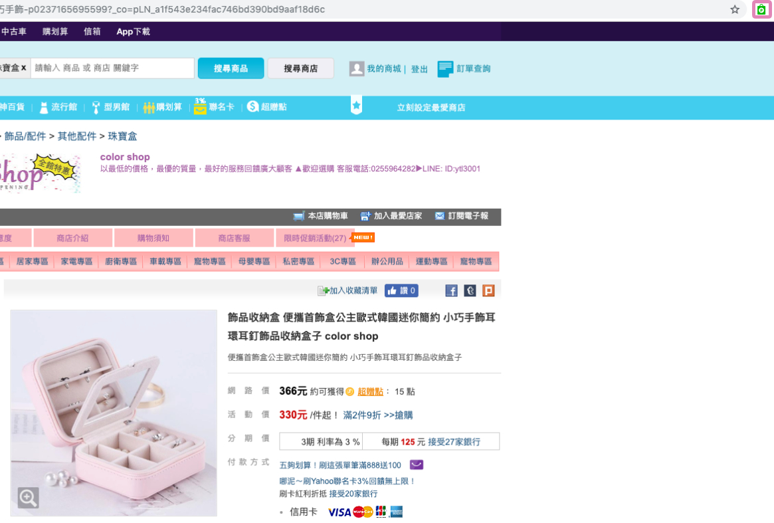Image resolution: width=774 pixels, height=523 pixels.
Task: Bookmark this page with the star icon
Action: tap(735, 9)
